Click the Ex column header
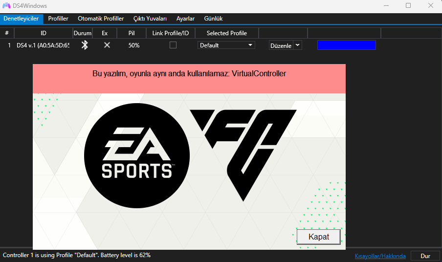This screenshot has height=262, width=442. [x=105, y=33]
